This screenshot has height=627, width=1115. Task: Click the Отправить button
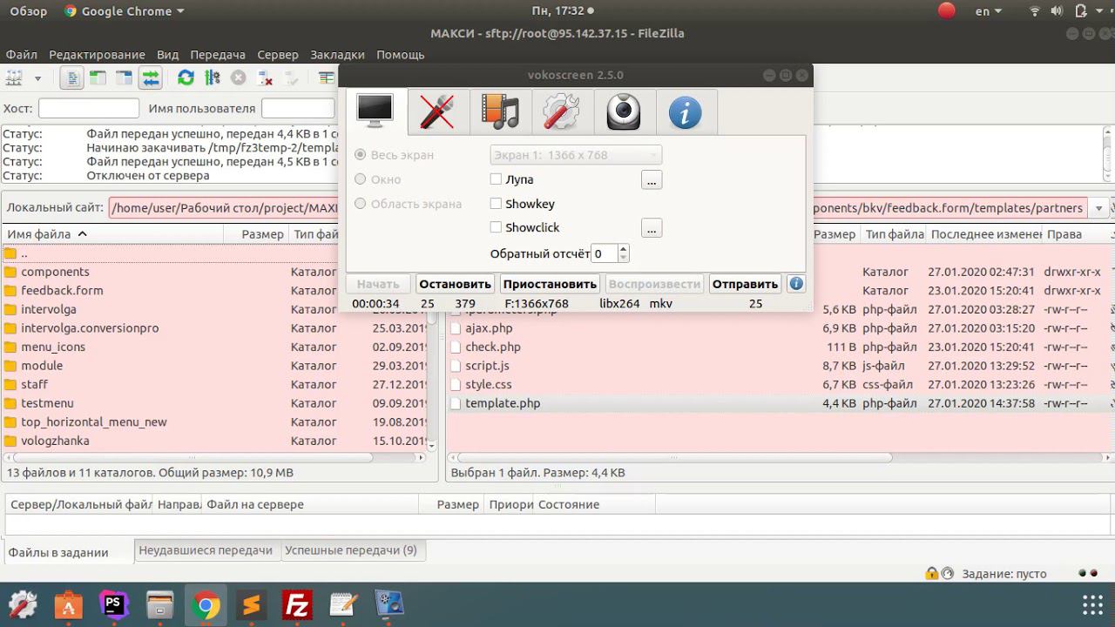pyautogui.click(x=745, y=284)
